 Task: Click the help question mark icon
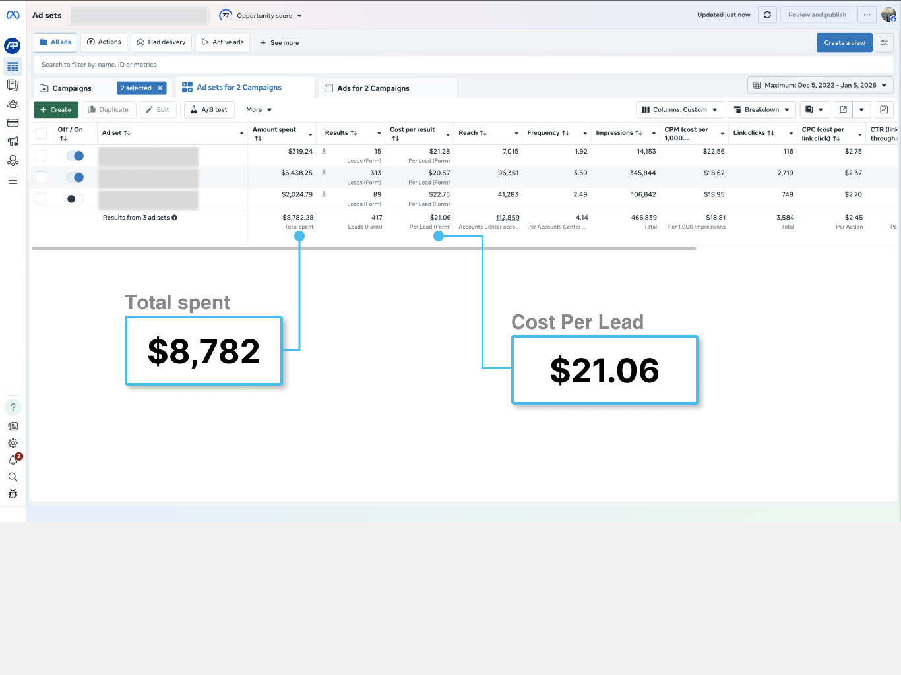pos(13,407)
